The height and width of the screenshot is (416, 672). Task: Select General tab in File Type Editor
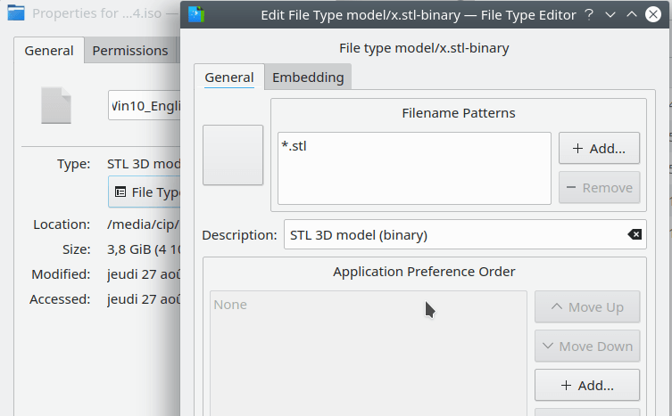point(229,77)
